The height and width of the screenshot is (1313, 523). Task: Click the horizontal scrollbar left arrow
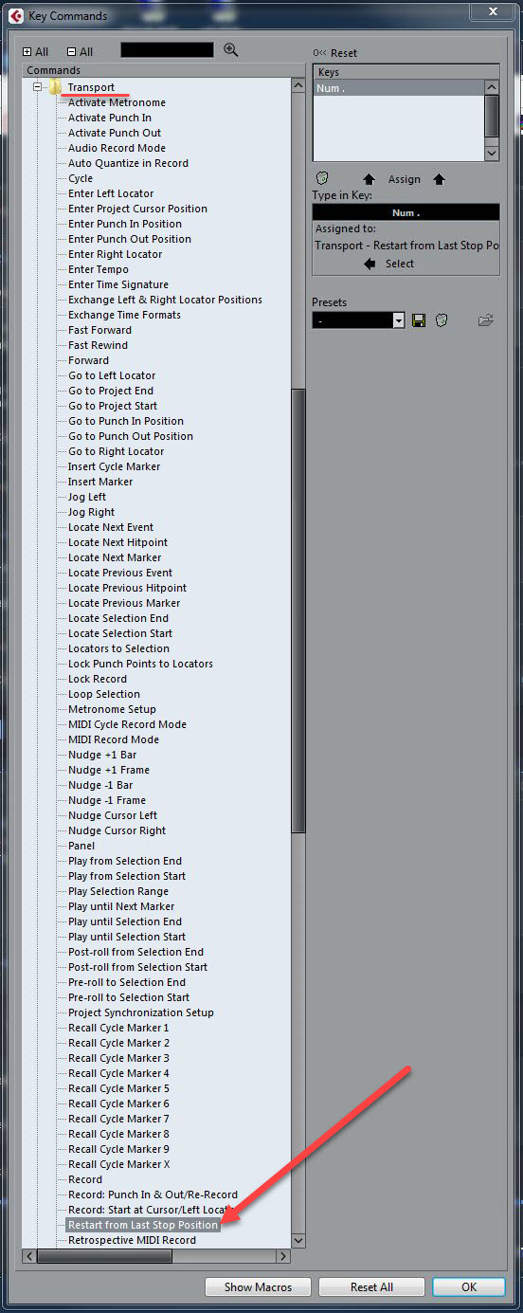tap(30, 1256)
